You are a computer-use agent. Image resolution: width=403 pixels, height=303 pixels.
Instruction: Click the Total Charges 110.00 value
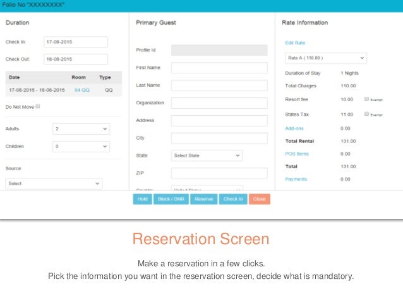(348, 86)
